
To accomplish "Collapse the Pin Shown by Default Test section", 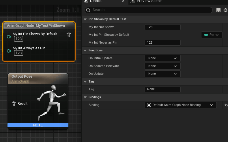I will pyautogui.click(x=85, y=19).
